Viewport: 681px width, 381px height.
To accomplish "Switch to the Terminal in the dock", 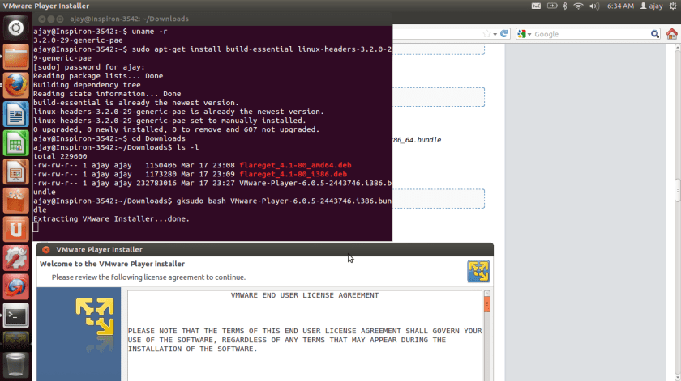I will 15,316.
